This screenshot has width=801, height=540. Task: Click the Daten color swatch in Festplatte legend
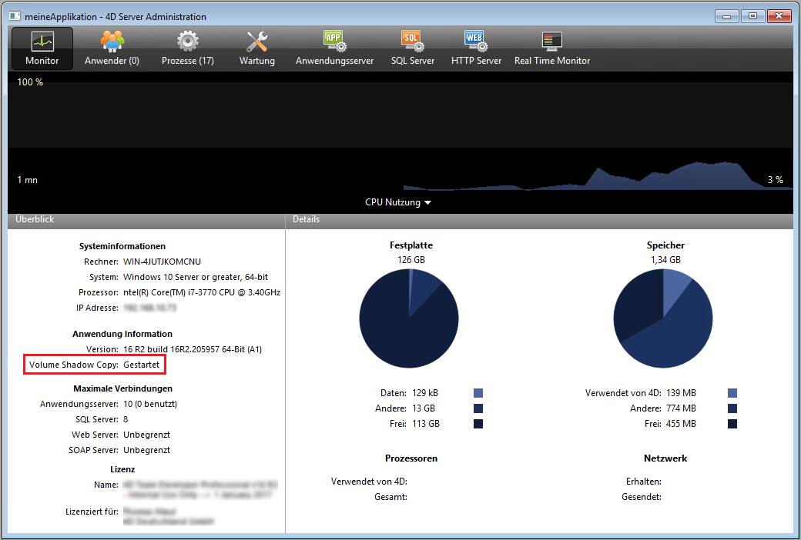(x=478, y=393)
